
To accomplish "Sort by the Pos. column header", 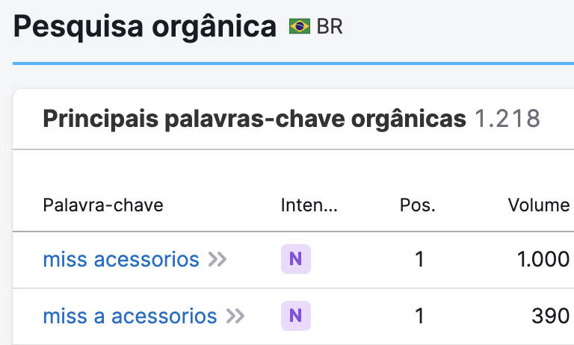I will tap(417, 205).
